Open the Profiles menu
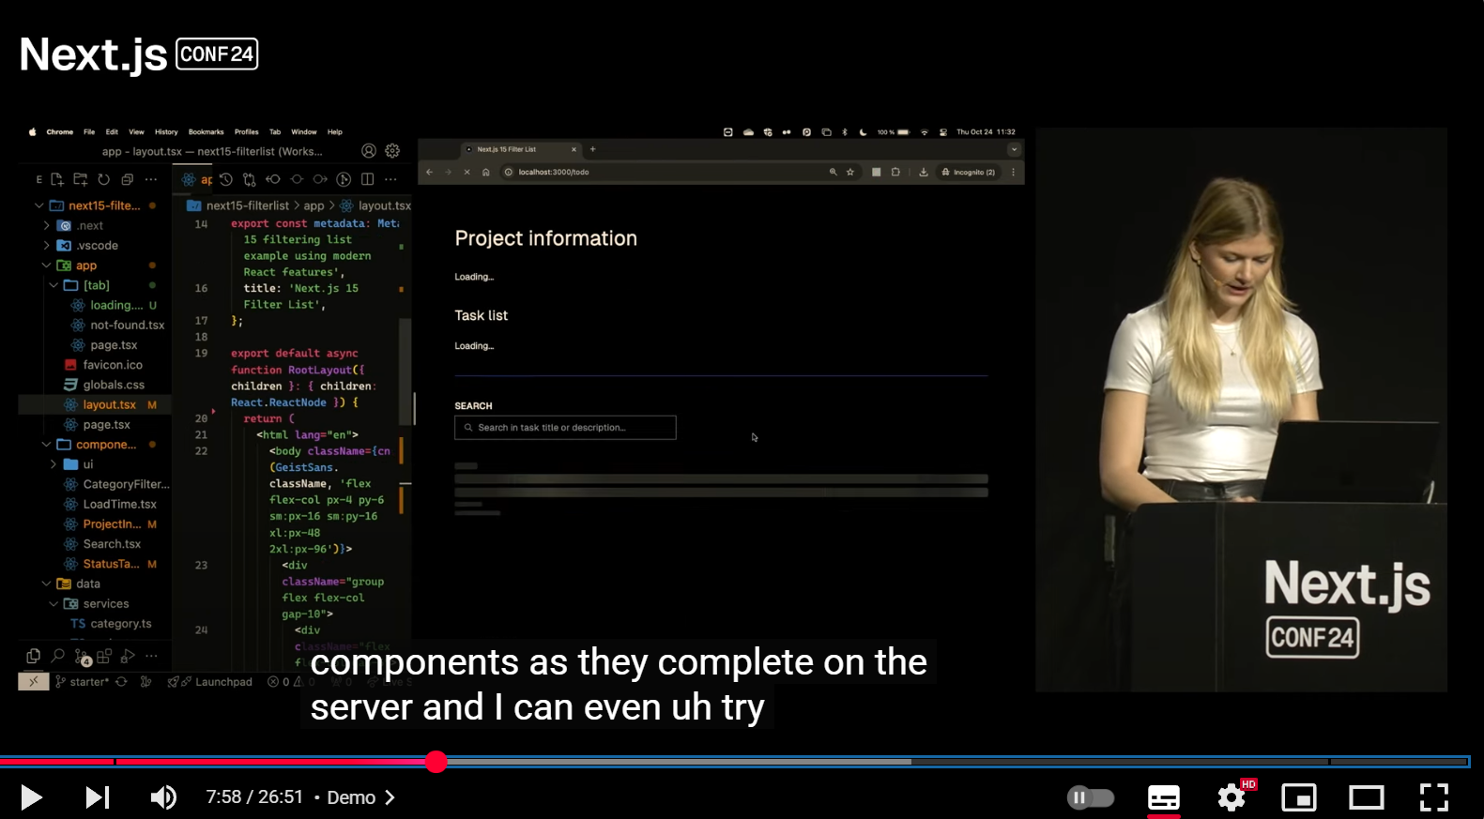The height and width of the screenshot is (819, 1484). 246,132
